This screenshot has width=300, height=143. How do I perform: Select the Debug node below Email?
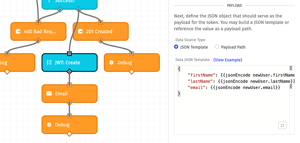[69, 125]
